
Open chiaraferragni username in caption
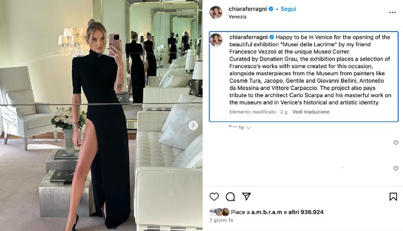point(248,37)
